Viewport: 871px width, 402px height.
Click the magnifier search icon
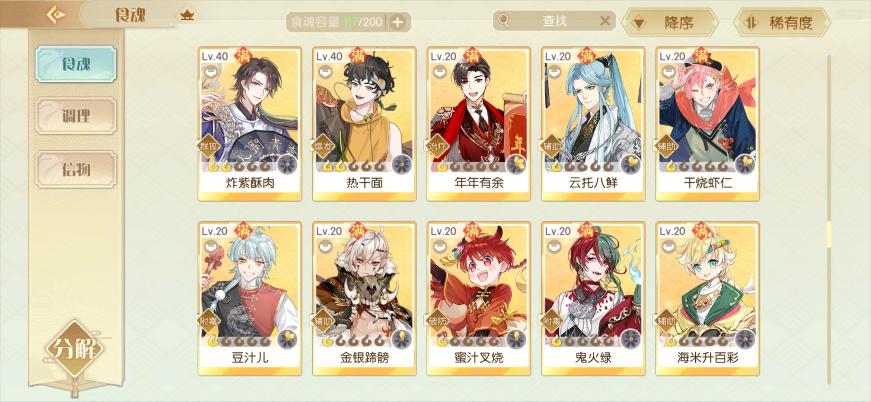point(503,20)
